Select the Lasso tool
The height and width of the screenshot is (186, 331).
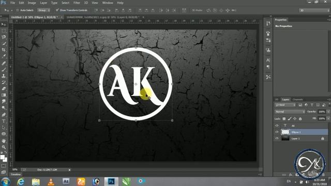point(4,37)
